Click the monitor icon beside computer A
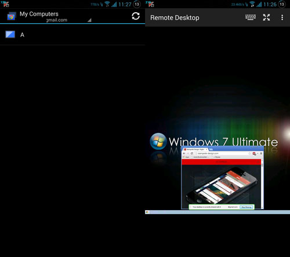 click(x=10, y=35)
